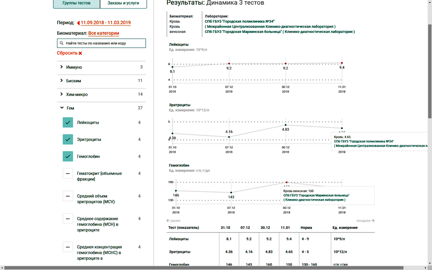
Task: Click the Ед. измерения column header
Action: 345,228
